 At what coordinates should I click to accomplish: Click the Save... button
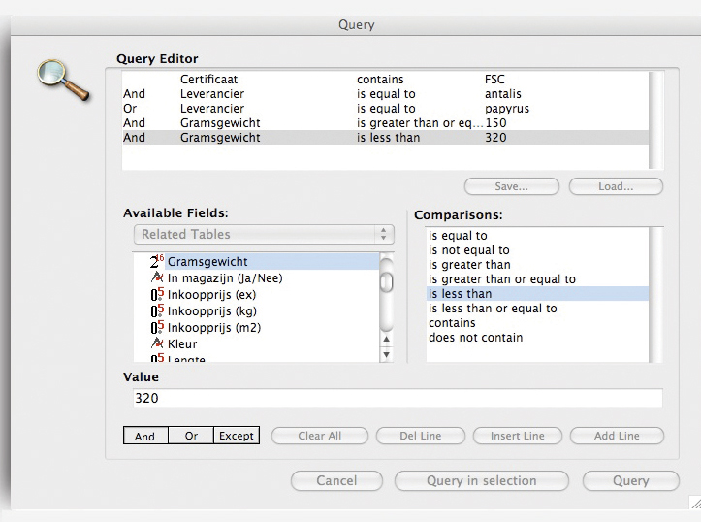511,186
